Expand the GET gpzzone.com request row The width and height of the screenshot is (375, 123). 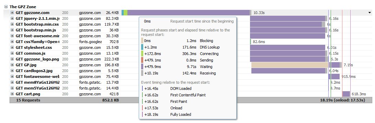(x=12, y=13)
